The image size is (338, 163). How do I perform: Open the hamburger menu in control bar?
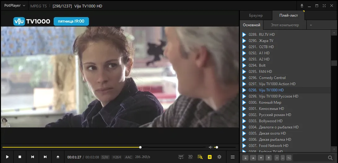tap(233, 157)
